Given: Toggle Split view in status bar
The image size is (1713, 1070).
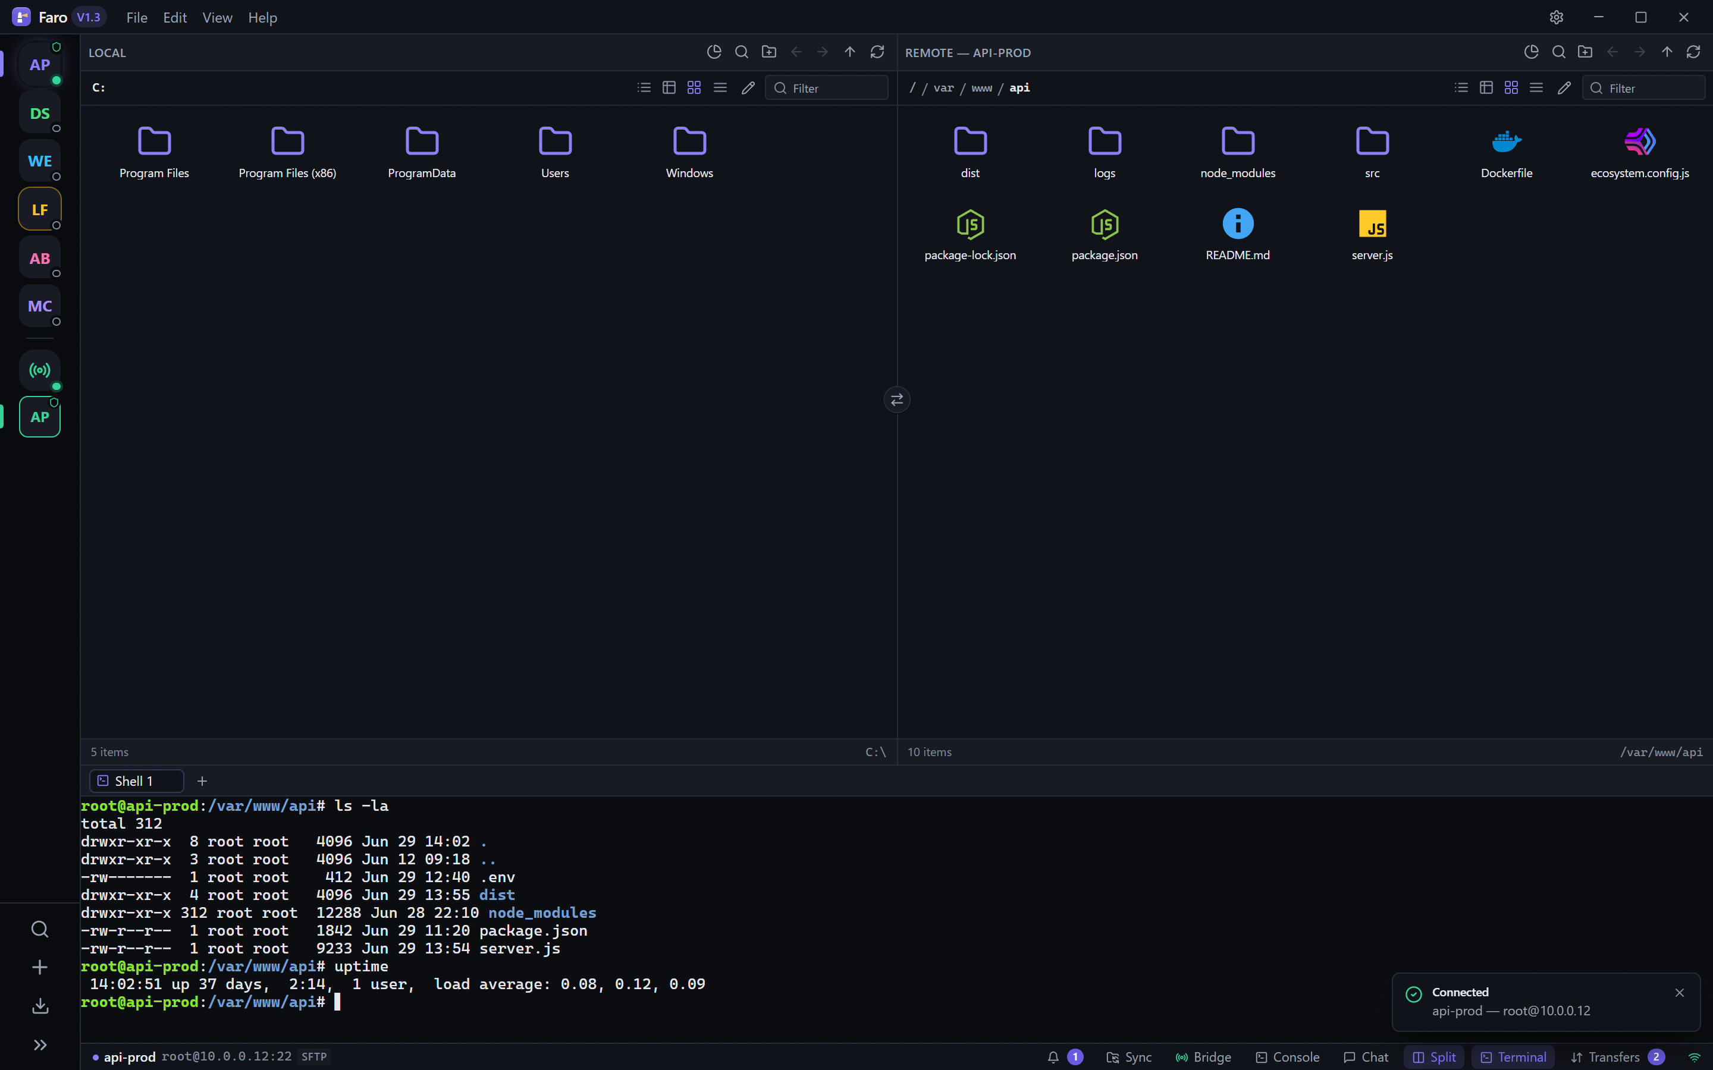Looking at the screenshot, I should pyautogui.click(x=1434, y=1058).
